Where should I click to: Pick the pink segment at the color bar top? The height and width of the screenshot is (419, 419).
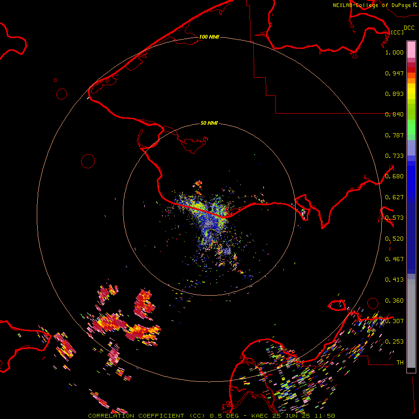point(411,49)
